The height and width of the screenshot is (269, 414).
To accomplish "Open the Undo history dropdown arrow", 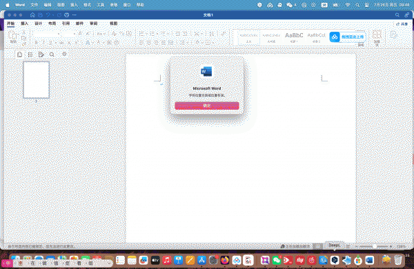I will pos(53,15).
